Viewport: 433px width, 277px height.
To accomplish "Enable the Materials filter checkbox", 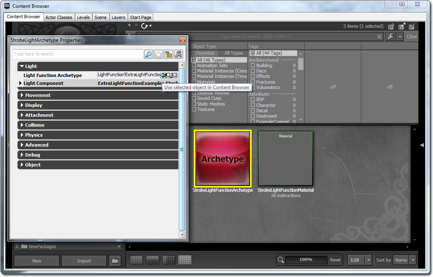I will click(x=195, y=82).
